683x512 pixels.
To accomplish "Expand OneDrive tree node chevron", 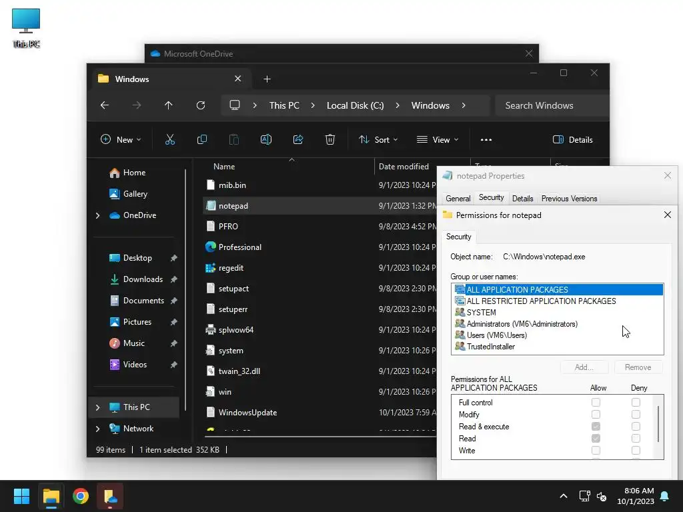I will [97, 215].
